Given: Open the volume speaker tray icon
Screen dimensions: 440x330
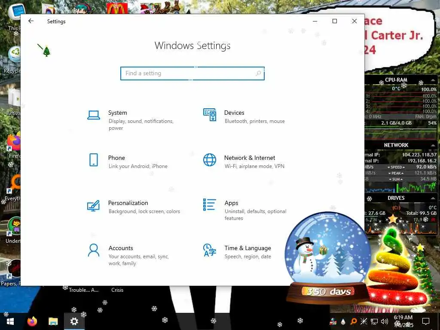Looking at the screenshot, I should click(385, 321).
